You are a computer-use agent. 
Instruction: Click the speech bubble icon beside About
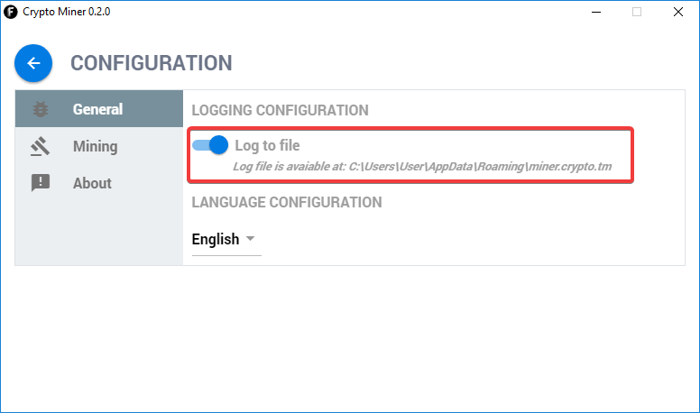(x=41, y=183)
